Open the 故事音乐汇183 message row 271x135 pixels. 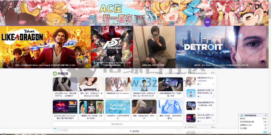(253, 125)
